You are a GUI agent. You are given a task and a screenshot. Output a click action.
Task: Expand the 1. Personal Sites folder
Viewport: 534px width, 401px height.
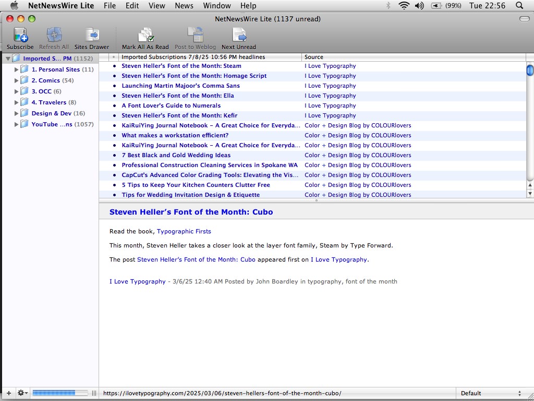pos(16,69)
